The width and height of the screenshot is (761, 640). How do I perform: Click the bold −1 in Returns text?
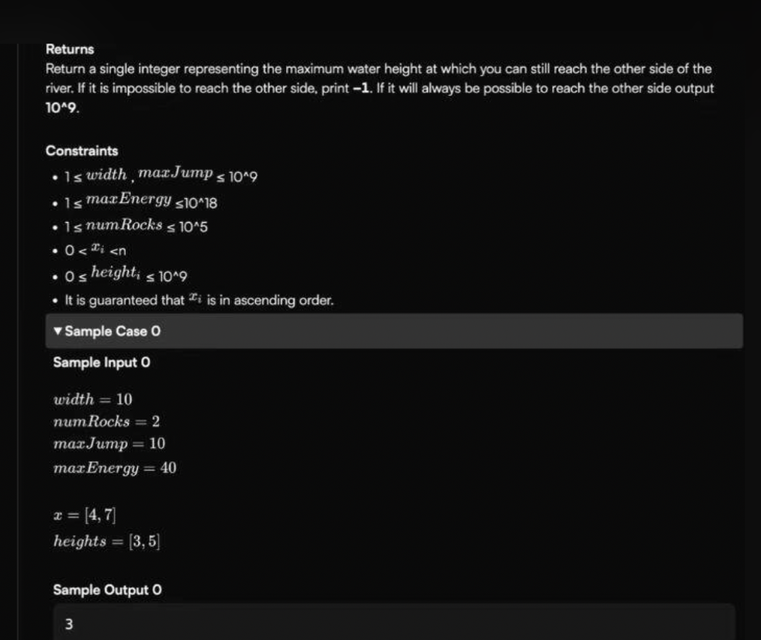[x=362, y=88]
